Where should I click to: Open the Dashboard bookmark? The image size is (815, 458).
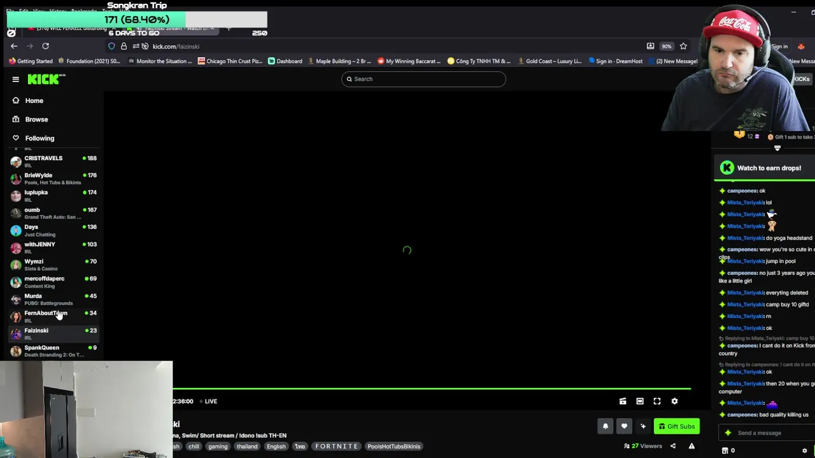[x=285, y=61]
